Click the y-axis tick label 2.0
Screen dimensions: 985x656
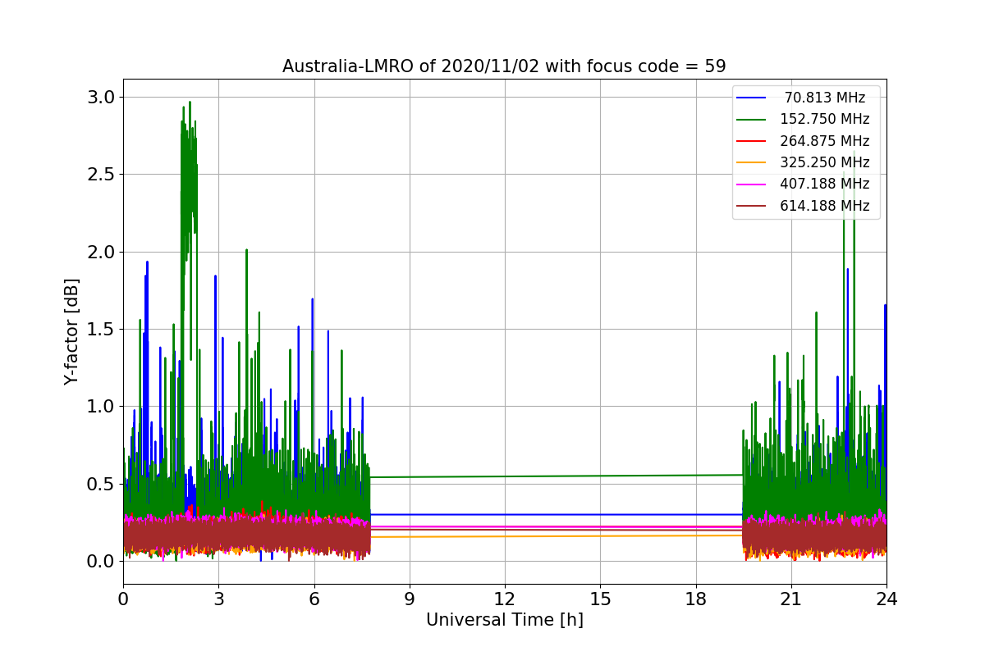(x=102, y=252)
